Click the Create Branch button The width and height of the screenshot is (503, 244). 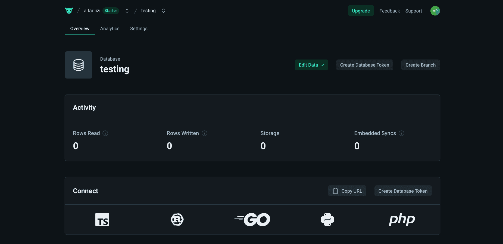(421, 65)
